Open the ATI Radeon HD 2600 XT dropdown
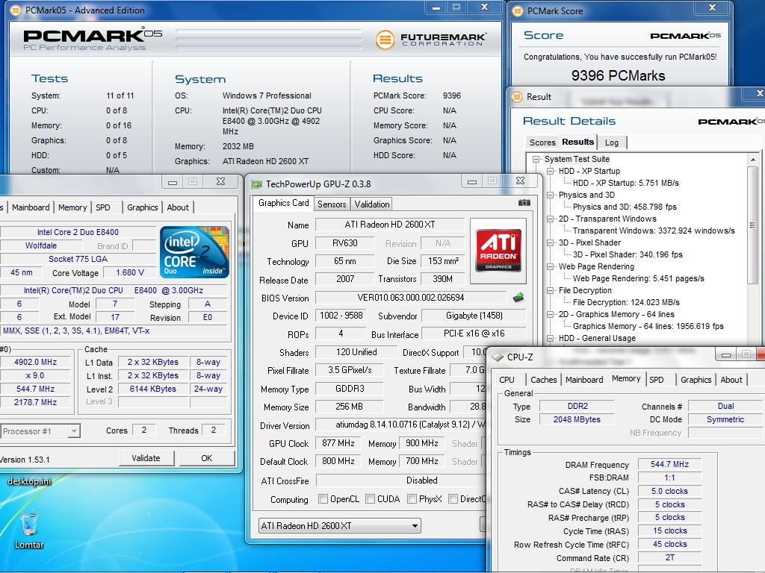Screen dimensions: 765x573 340,526
